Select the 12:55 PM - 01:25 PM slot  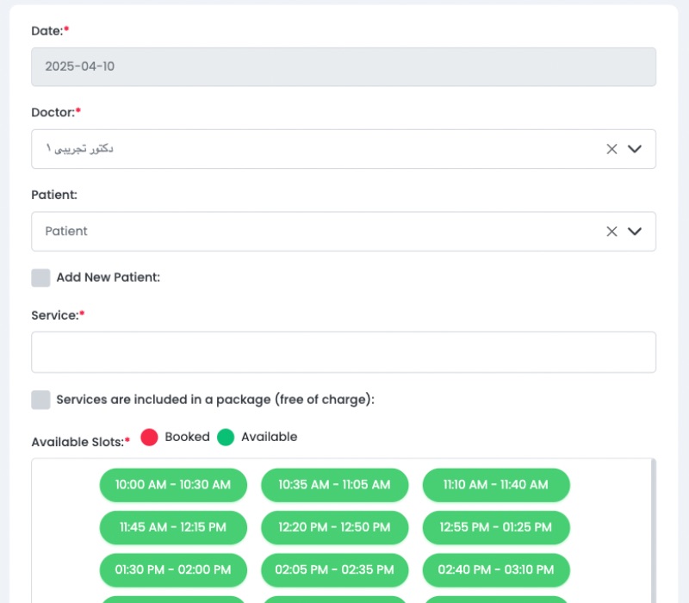[x=496, y=527]
